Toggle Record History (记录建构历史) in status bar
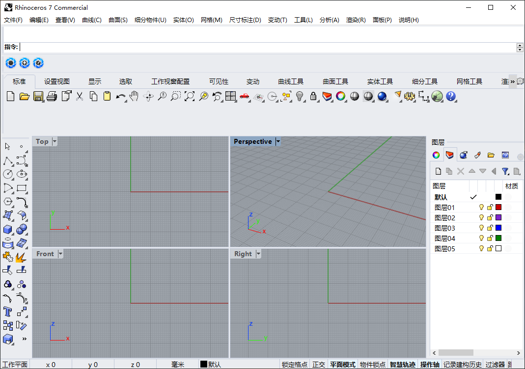This screenshot has width=525, height=369. coord(463,364)
